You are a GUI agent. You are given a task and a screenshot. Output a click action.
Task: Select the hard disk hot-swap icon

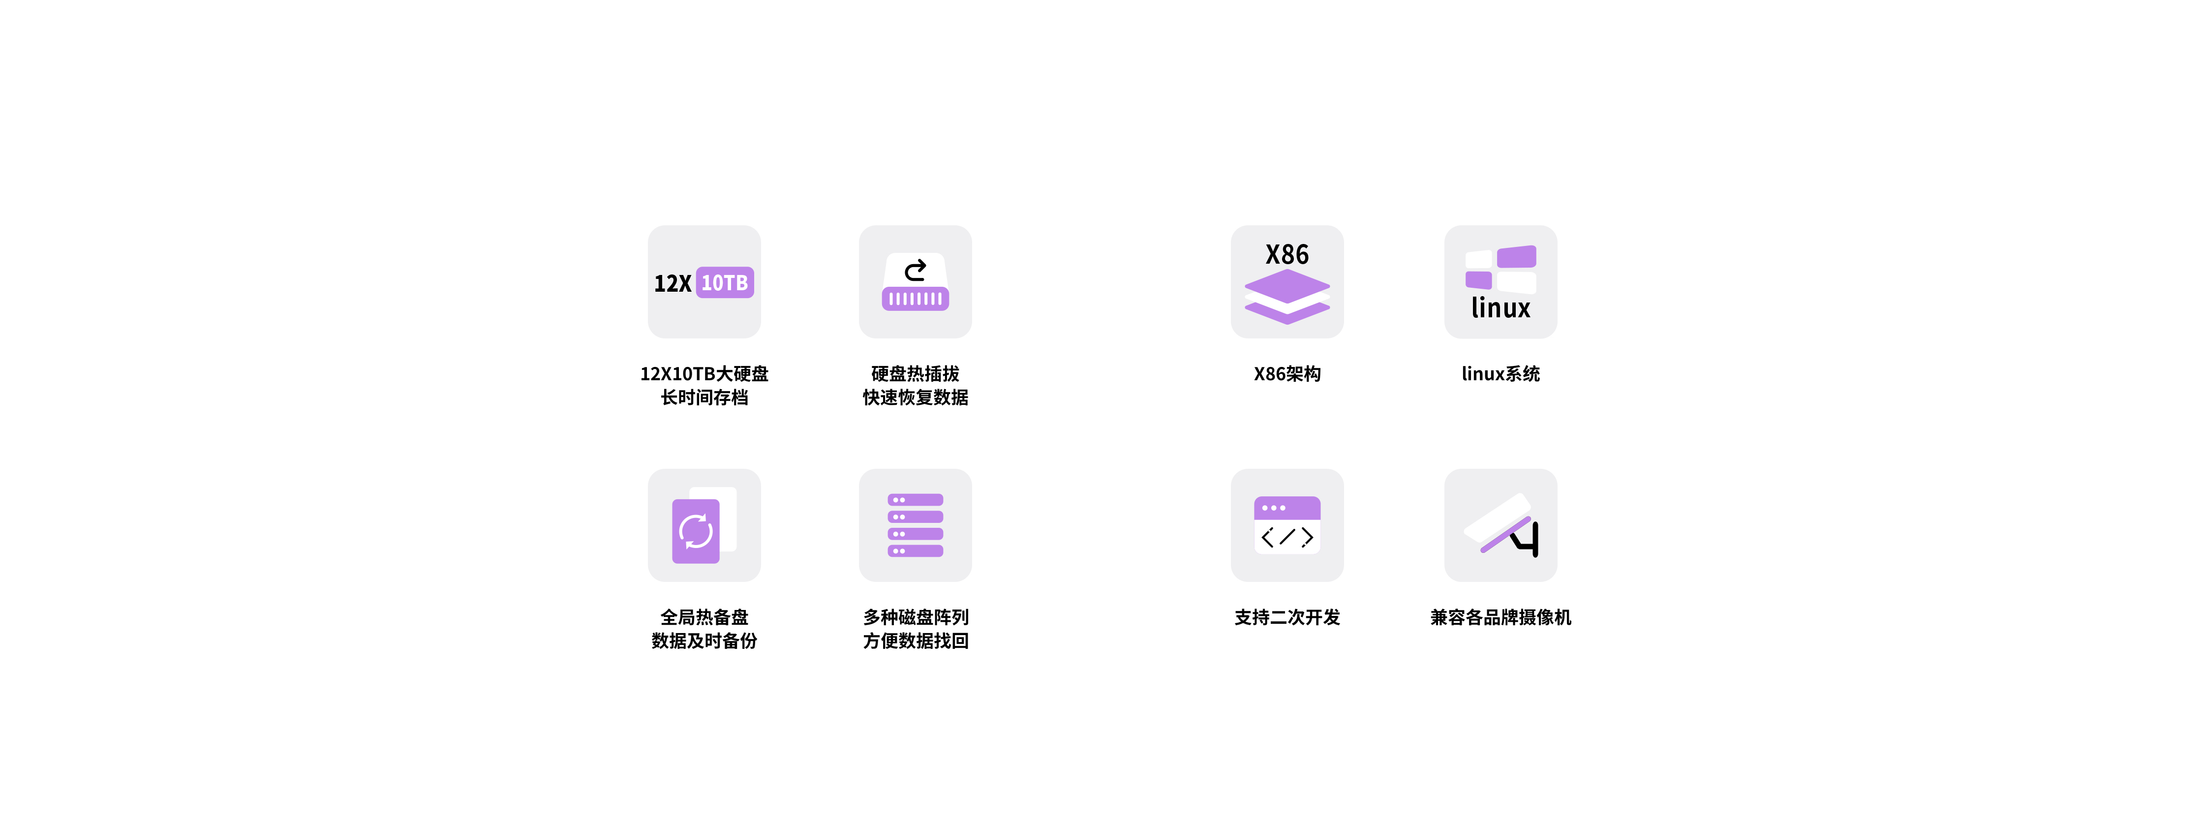tap(915, 281)
